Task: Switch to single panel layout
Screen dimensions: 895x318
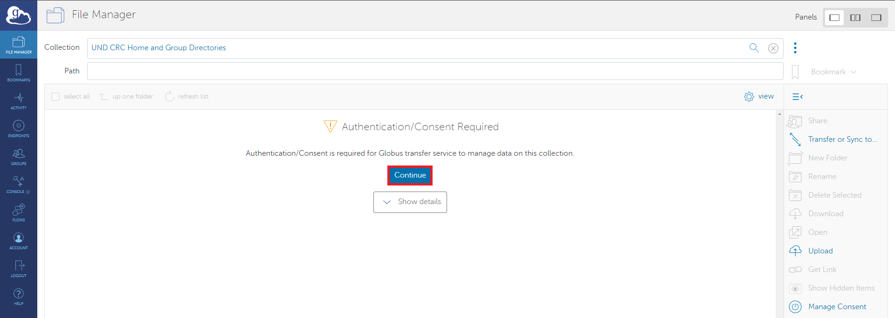Action: tap(834, 18)
